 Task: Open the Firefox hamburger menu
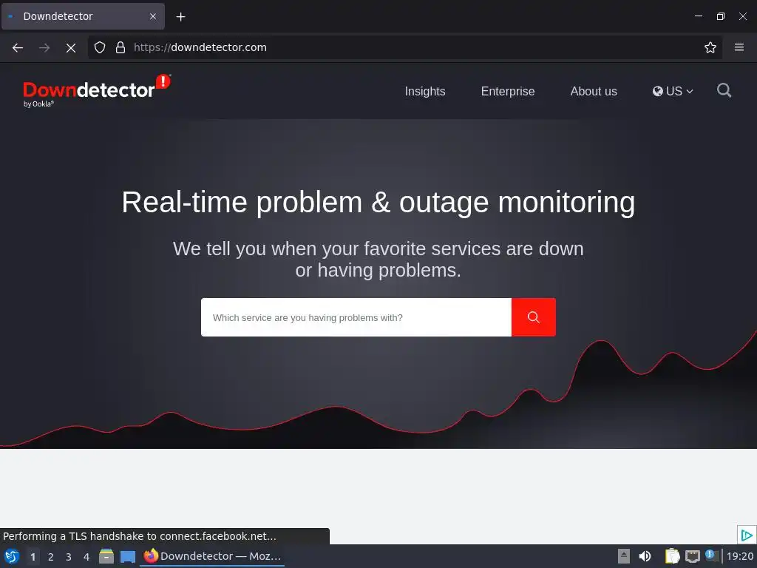pos(739,47)
